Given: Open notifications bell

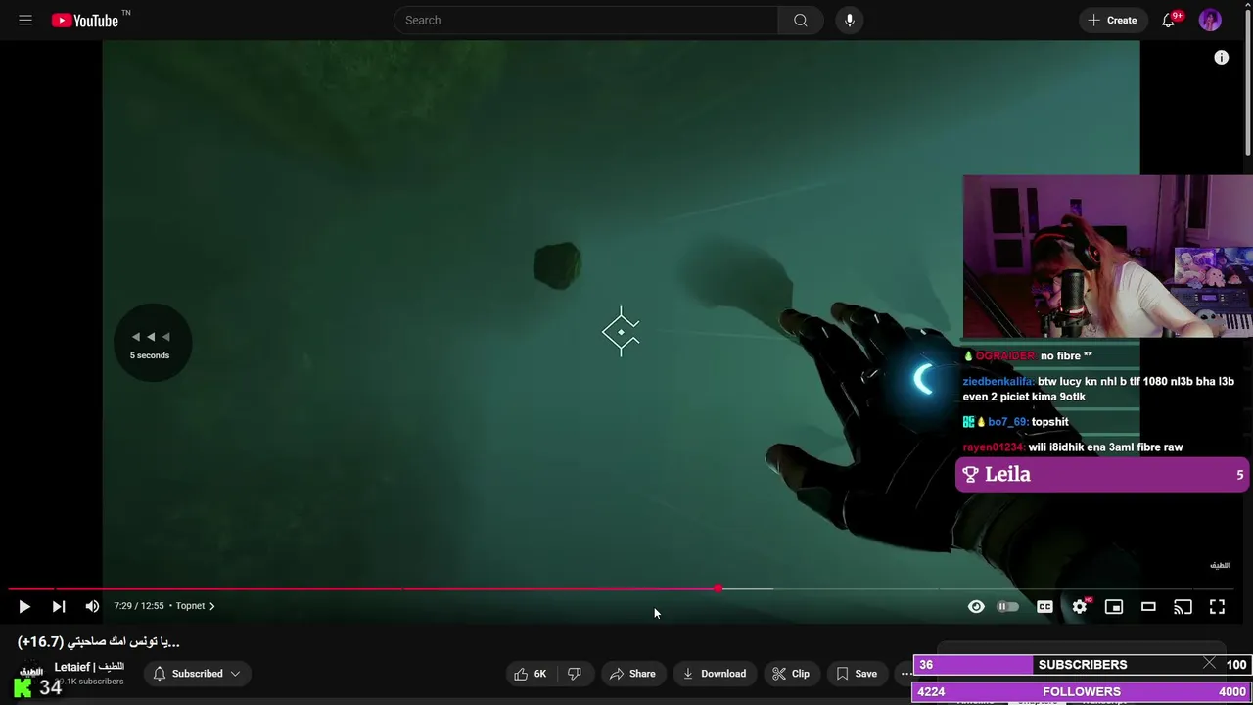Looking at the screenshot, I should click(1169, 20).
